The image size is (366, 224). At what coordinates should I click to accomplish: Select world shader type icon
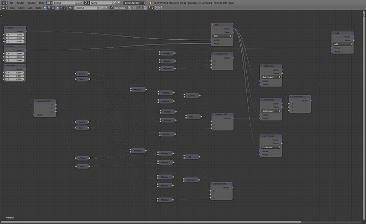tap(62, 8)
